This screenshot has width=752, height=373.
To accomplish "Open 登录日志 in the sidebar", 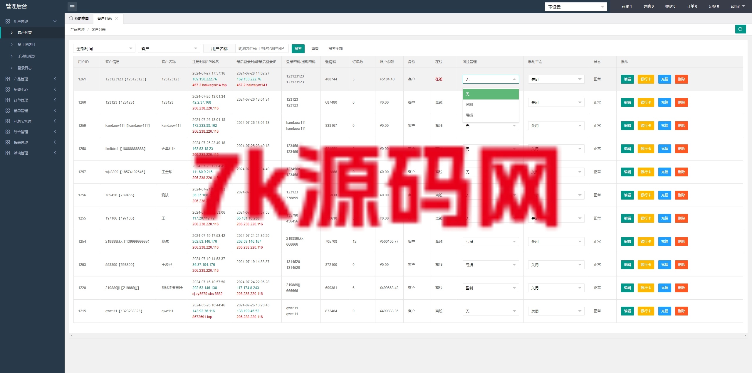I will [32, 68].
